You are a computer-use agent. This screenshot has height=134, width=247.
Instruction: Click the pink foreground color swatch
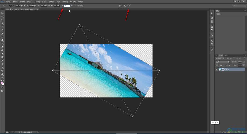2,83
